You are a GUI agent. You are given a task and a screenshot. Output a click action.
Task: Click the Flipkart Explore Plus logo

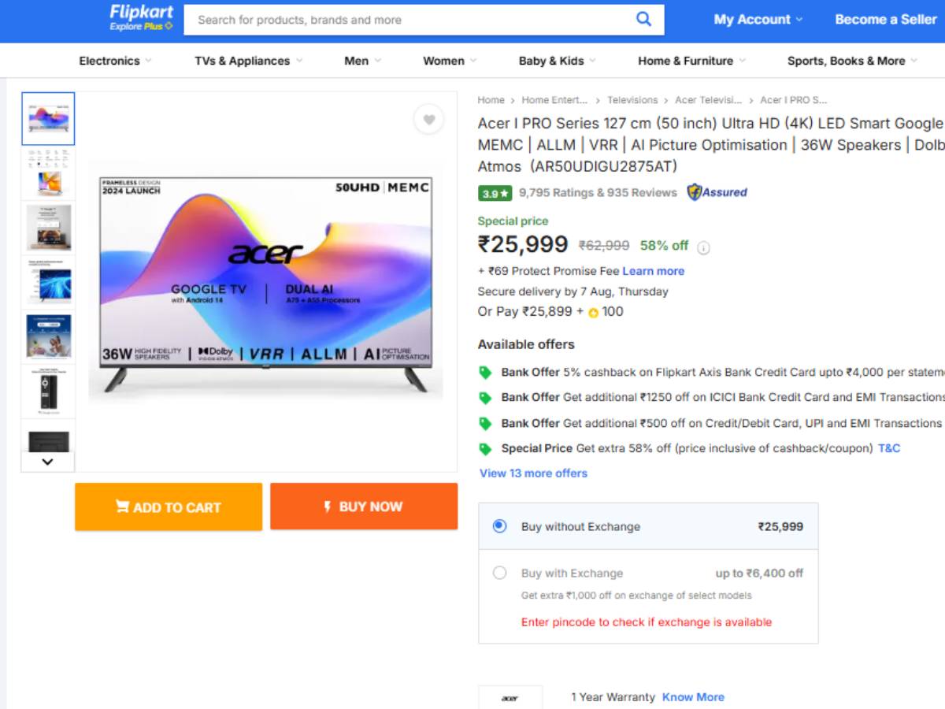[x=141, y=18]
